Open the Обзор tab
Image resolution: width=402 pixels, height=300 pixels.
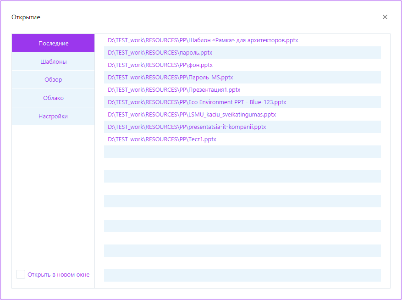pos(53,80)
